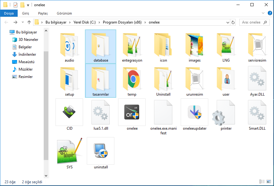Select the lua5.1.dll file

101,115
